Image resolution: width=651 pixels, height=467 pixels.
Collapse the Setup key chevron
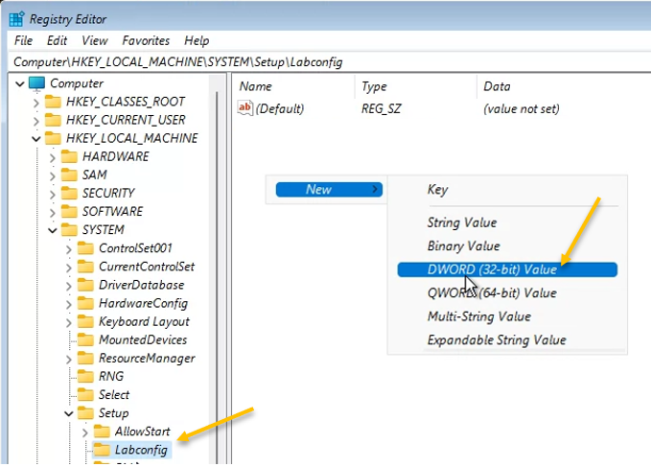tap(68, 413)
